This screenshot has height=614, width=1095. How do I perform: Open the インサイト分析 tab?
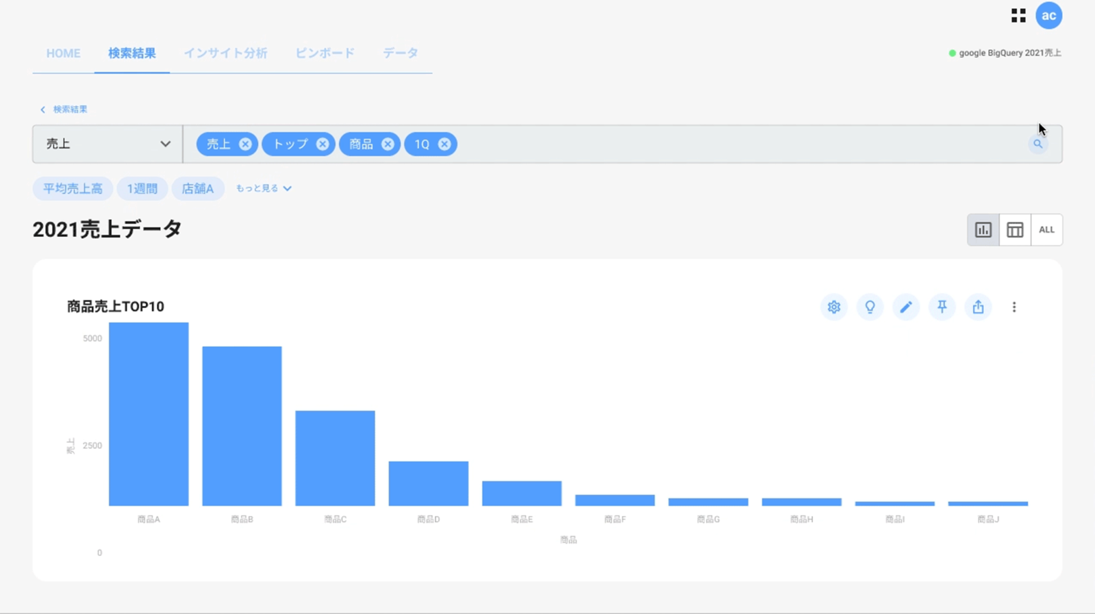click(226, 53)
